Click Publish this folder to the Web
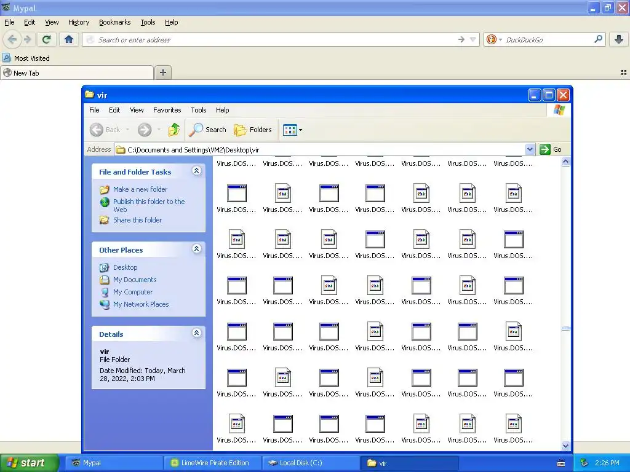 [x=149, y=205]
